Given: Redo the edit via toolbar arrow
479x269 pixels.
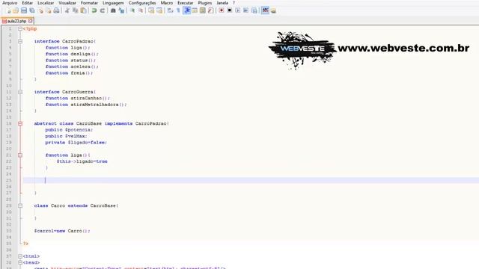Looking at the screenshot, I should coord(103,10).
